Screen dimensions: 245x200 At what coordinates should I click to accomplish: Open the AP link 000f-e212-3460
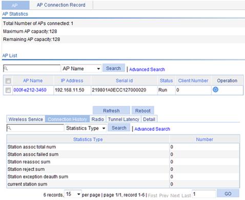click(x=30, y=90)
